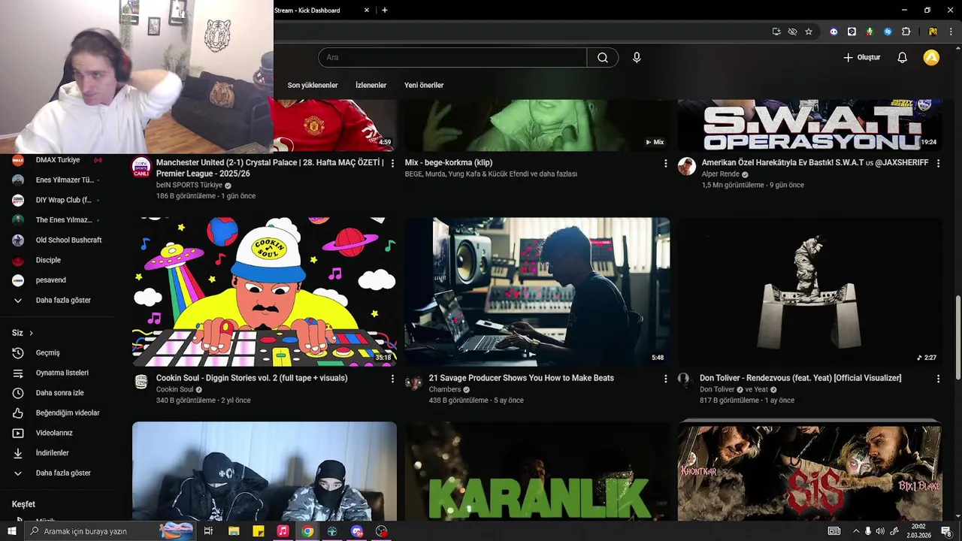The width and height of the screenshot is (962, 541).
Task: Play Cookin Soul Diggin Stories thumbnail
Action: pyautogui.click(x=265, y=292)
